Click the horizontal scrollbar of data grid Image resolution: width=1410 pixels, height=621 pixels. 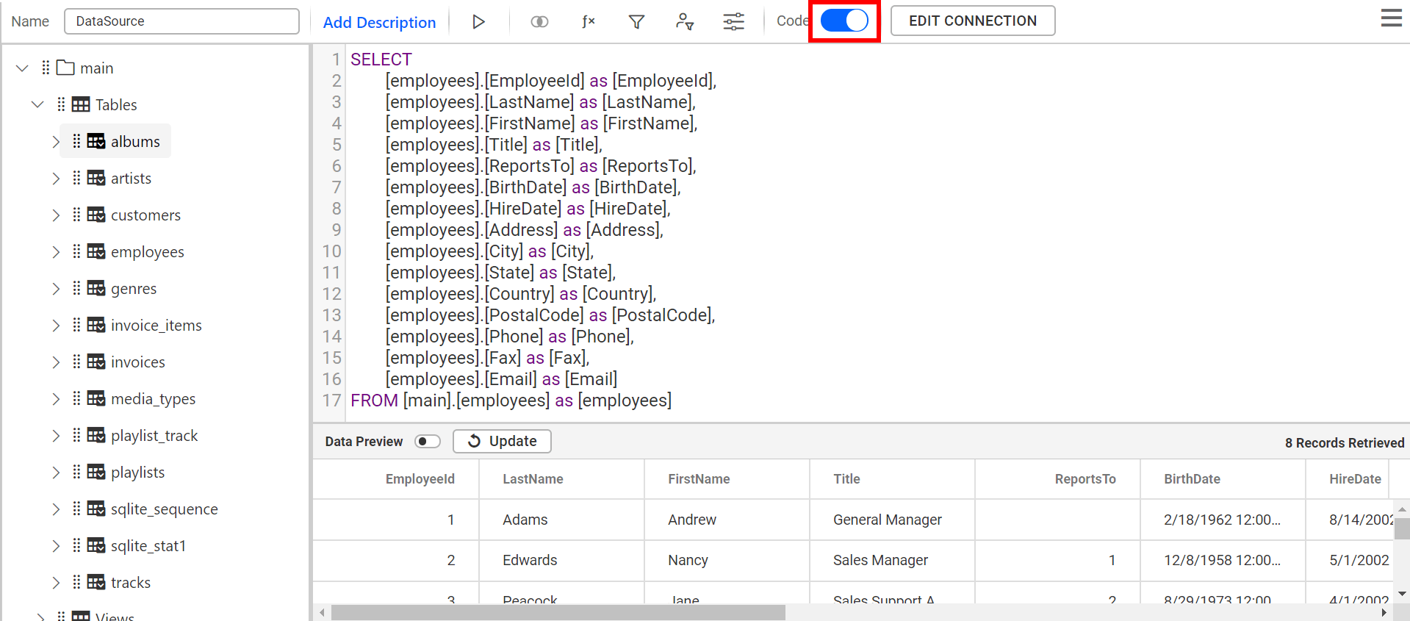pyautogui.click(x=558, y=612)
